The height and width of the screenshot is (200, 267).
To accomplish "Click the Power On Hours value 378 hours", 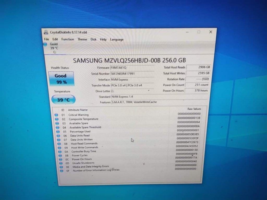I will pos(196,90).
